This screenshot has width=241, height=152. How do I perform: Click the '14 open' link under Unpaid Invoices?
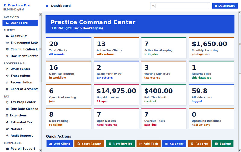[102, 101]
